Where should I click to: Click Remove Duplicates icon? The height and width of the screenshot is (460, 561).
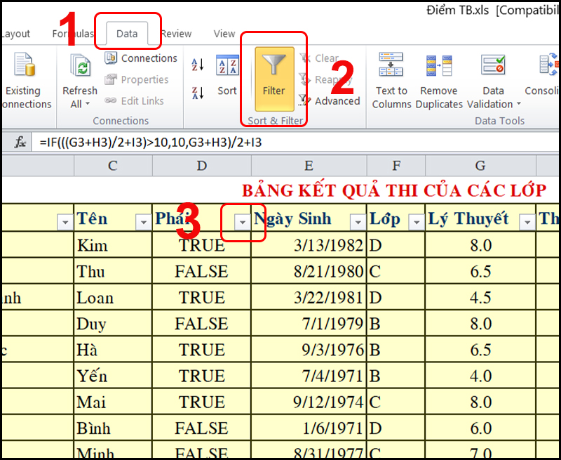click(439, 67)
